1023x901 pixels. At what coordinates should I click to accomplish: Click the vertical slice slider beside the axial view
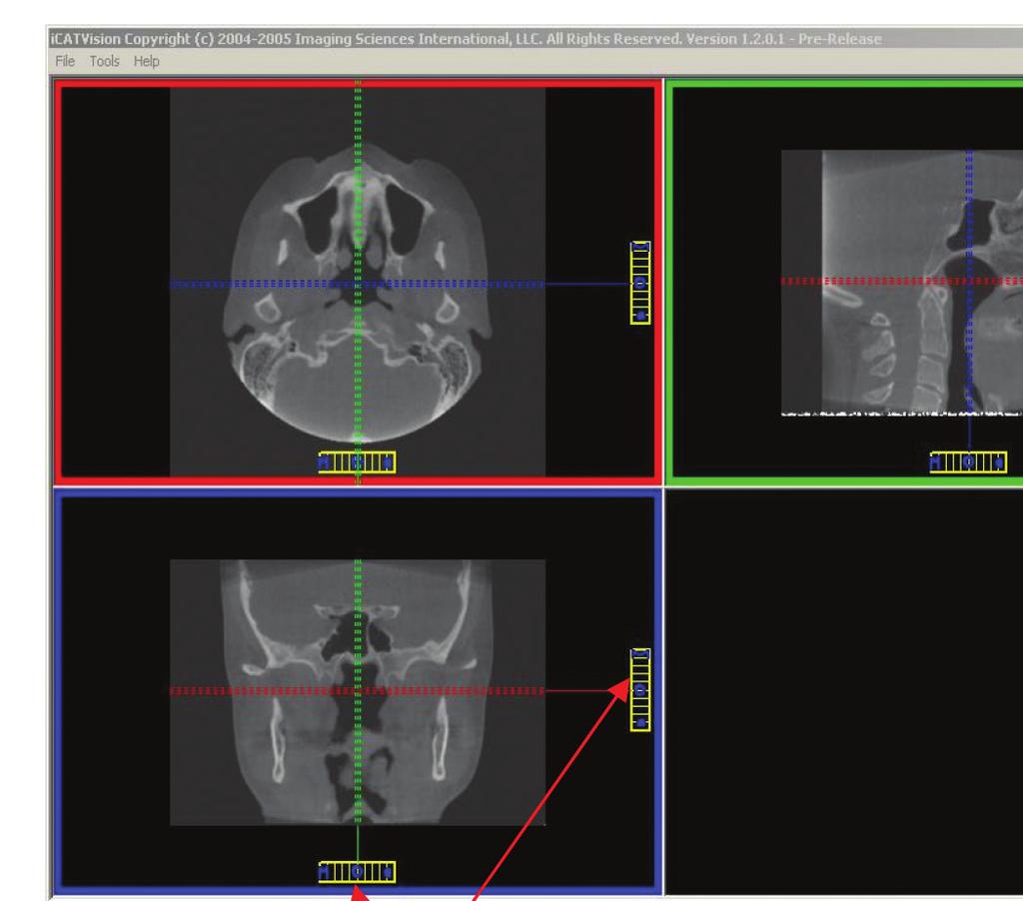pos(640,283)
